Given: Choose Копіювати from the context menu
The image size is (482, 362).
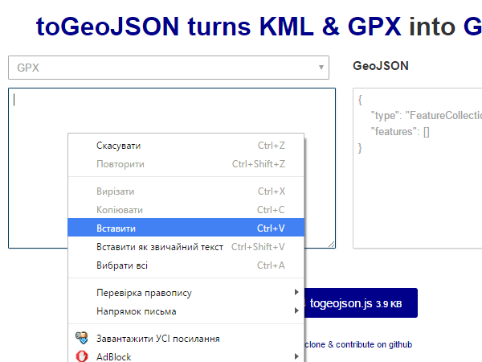Looking at the screenshot, I should coord(186,210).
